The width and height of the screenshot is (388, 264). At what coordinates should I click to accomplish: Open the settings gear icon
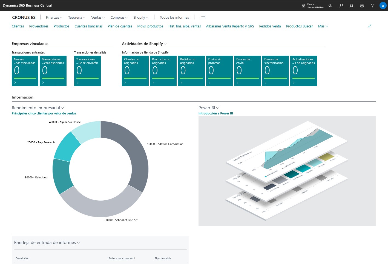point(362,5)
